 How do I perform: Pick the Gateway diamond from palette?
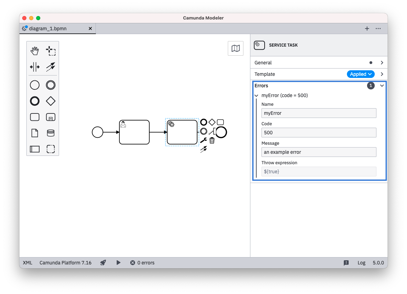pos(51,101)
